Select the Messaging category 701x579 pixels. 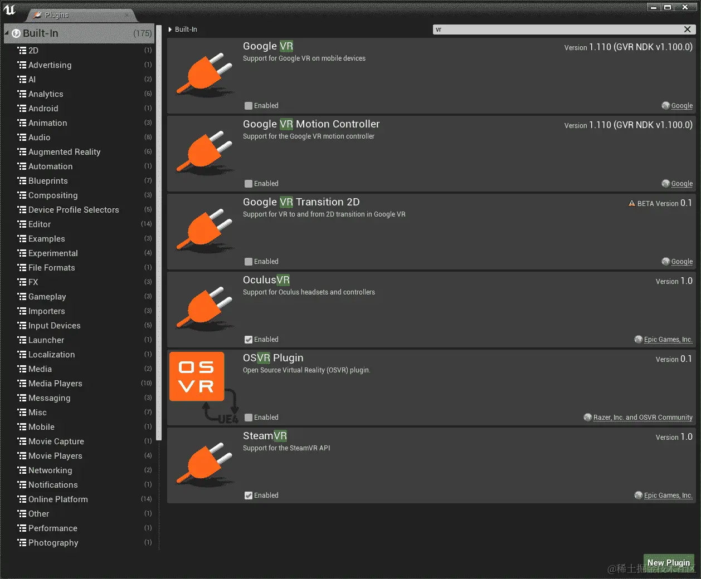coord(80,398)
